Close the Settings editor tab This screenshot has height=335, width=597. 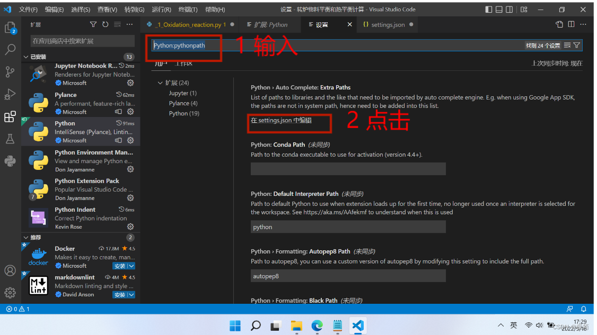coord(349,24)
